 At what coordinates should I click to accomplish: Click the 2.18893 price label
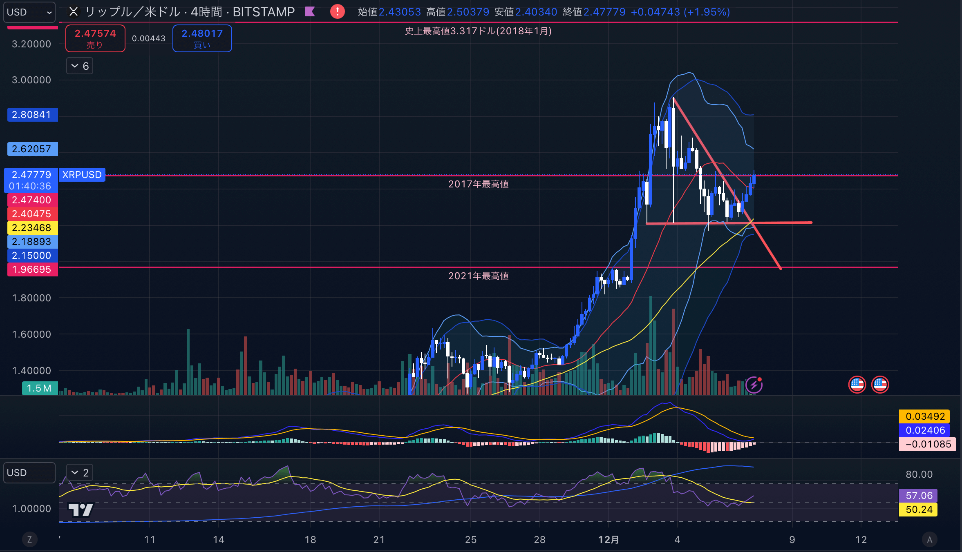pyautogui.click(x=32, y=242)
